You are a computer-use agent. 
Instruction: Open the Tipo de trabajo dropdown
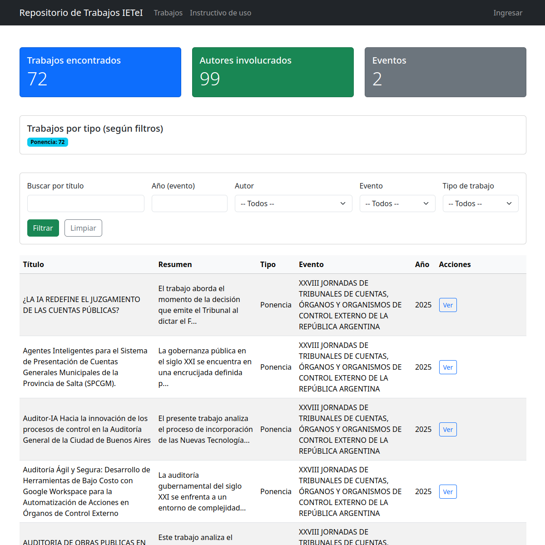pos(481,203)
